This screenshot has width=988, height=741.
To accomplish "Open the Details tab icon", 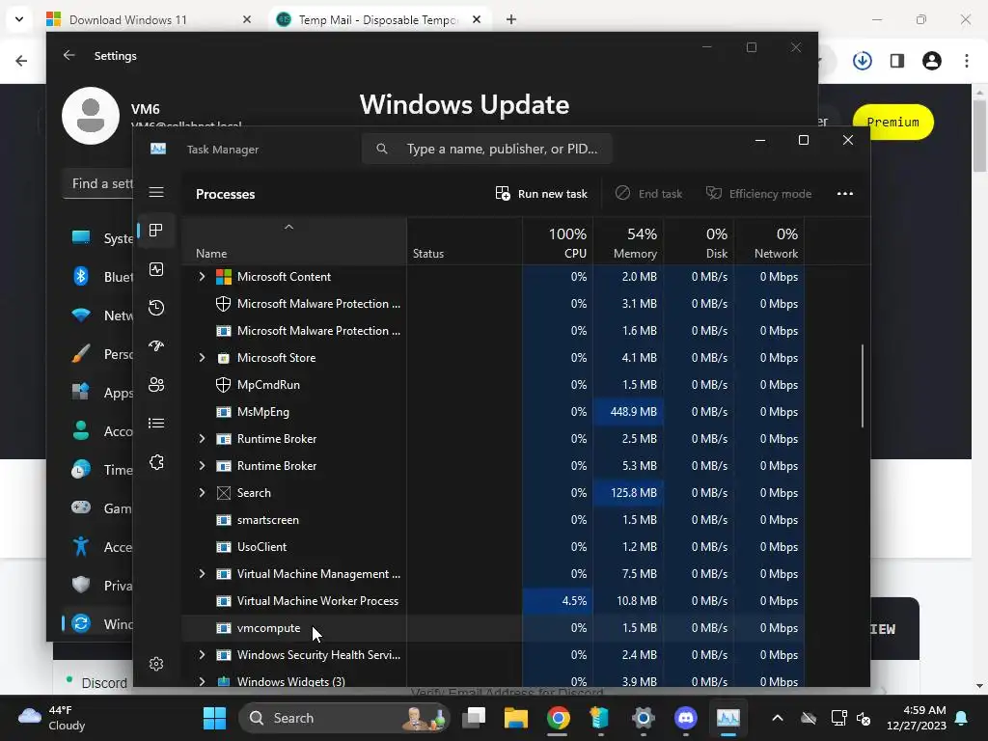I will (x=156, y=423).
